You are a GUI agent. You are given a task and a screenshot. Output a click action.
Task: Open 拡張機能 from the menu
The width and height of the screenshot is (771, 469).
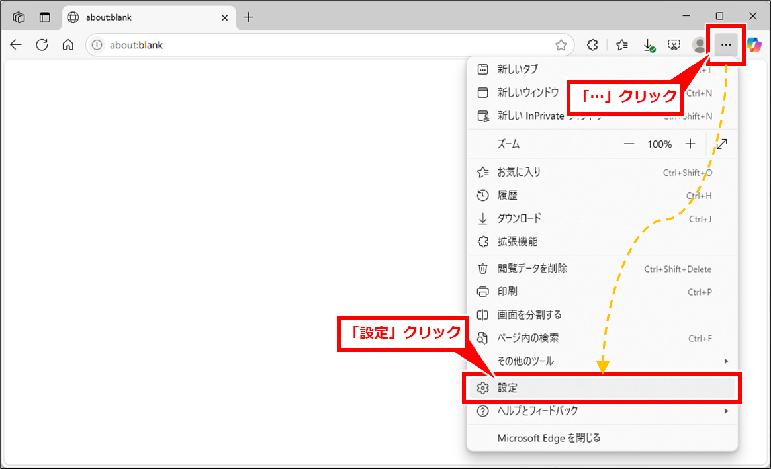(602, 241)
